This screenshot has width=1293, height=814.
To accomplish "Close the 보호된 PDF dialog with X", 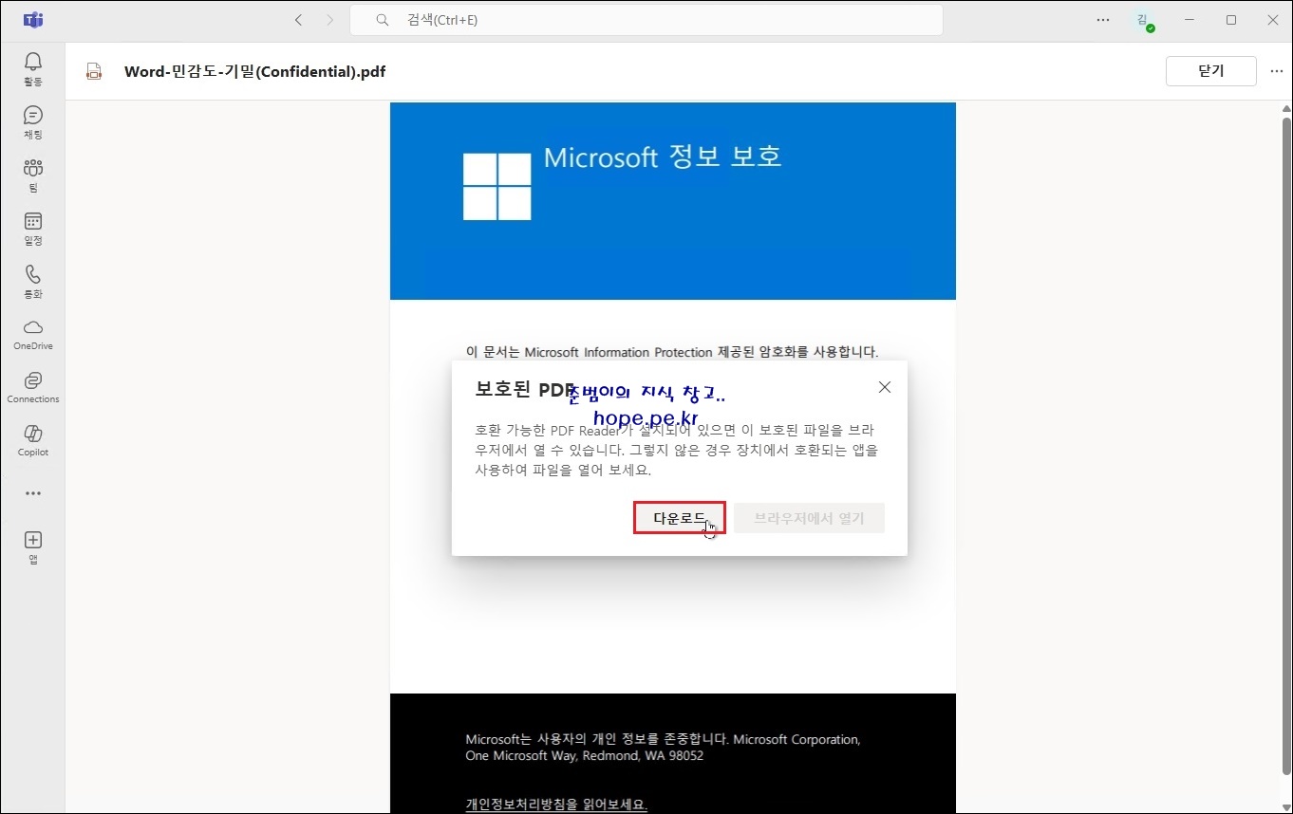I will click(885, 387).
